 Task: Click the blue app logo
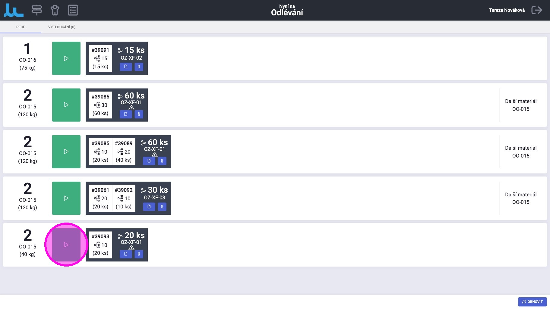pos(14,10)
